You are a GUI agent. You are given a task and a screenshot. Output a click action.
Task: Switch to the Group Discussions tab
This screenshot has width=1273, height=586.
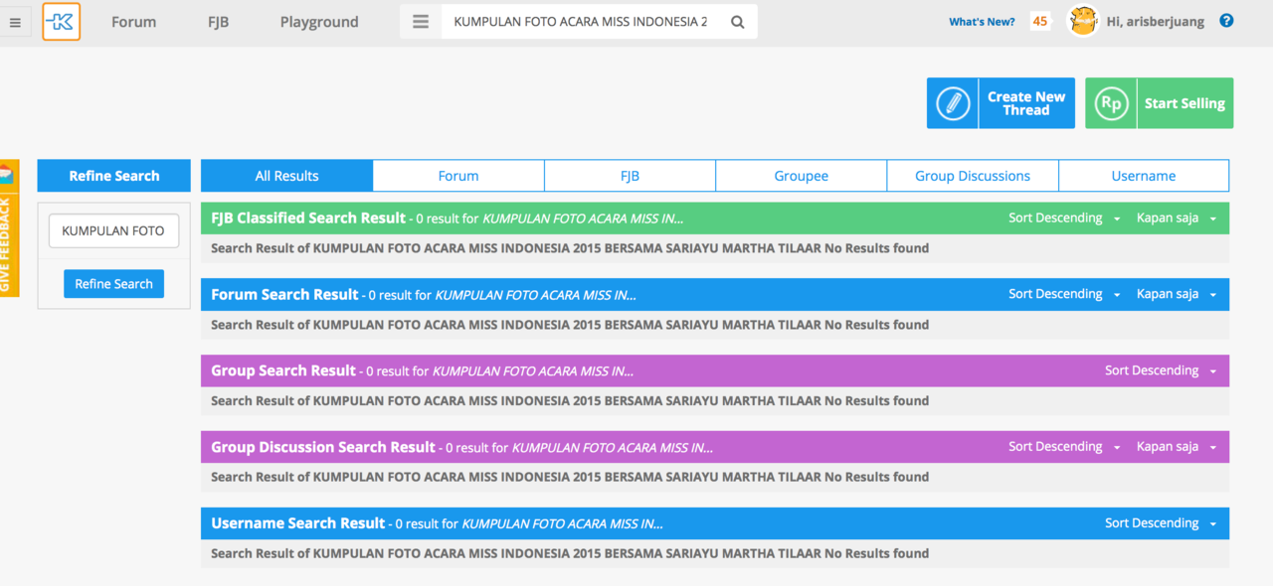tap(973, 176)
